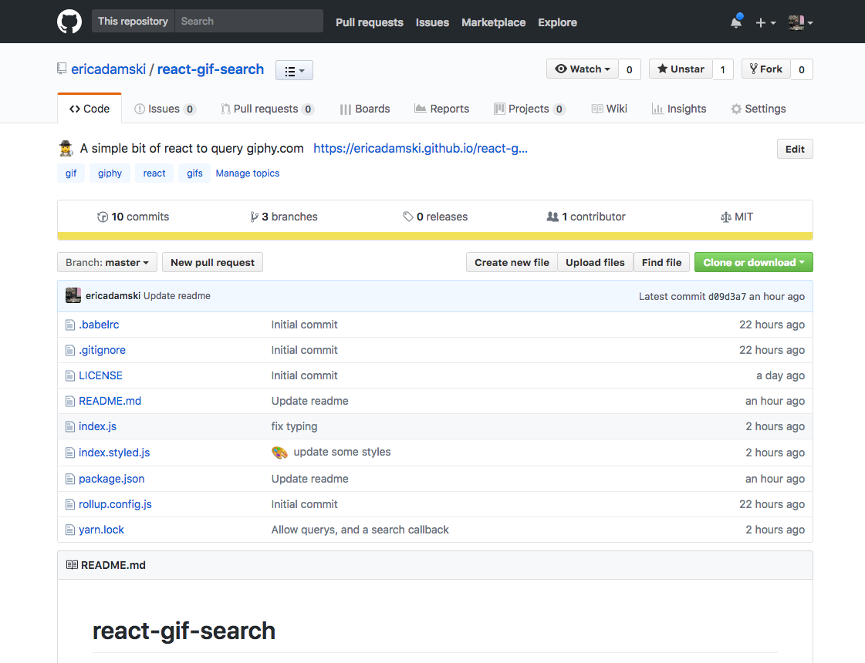The height and width of the screenshot is (663, 865).
Task: Open Explore in top navigation
Action: click(557, 22)
